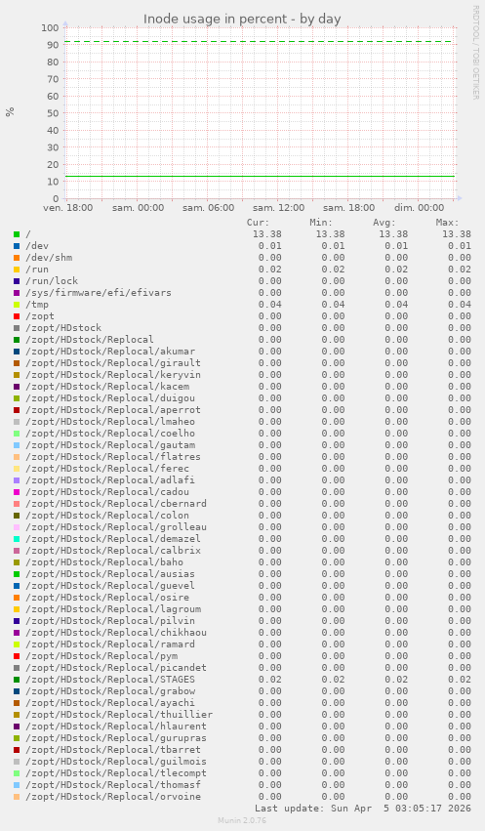This screenshot has width=485, height=831.
Task: Click the /zopt/HDstock/Replocal/gautam label
Action: [x=110, y=444]
